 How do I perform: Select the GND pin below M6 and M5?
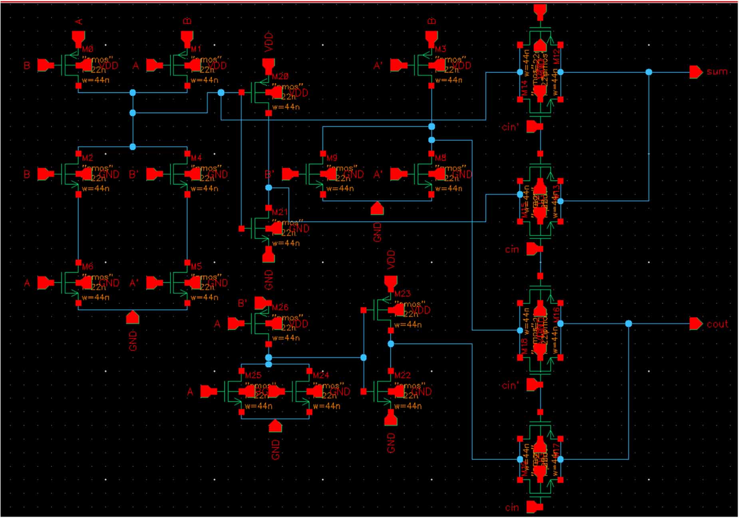pos(133,317)
